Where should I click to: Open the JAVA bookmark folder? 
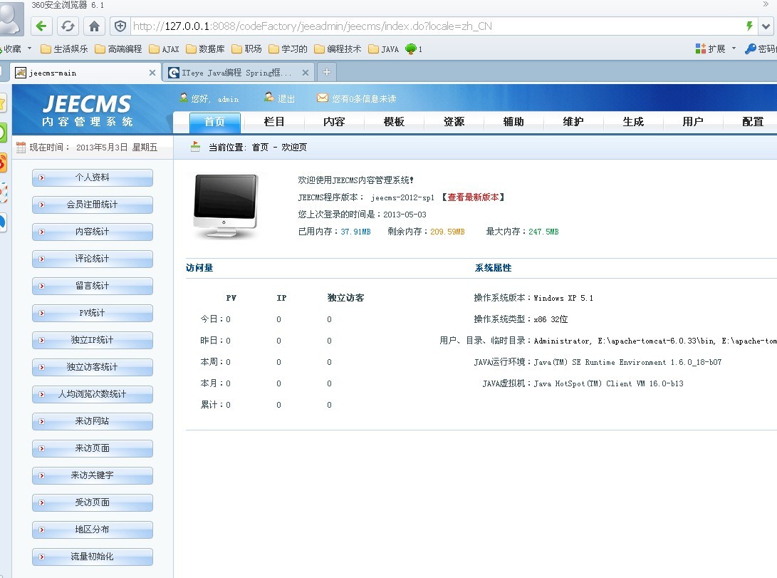pyautogui.click(x=384, y=48)
